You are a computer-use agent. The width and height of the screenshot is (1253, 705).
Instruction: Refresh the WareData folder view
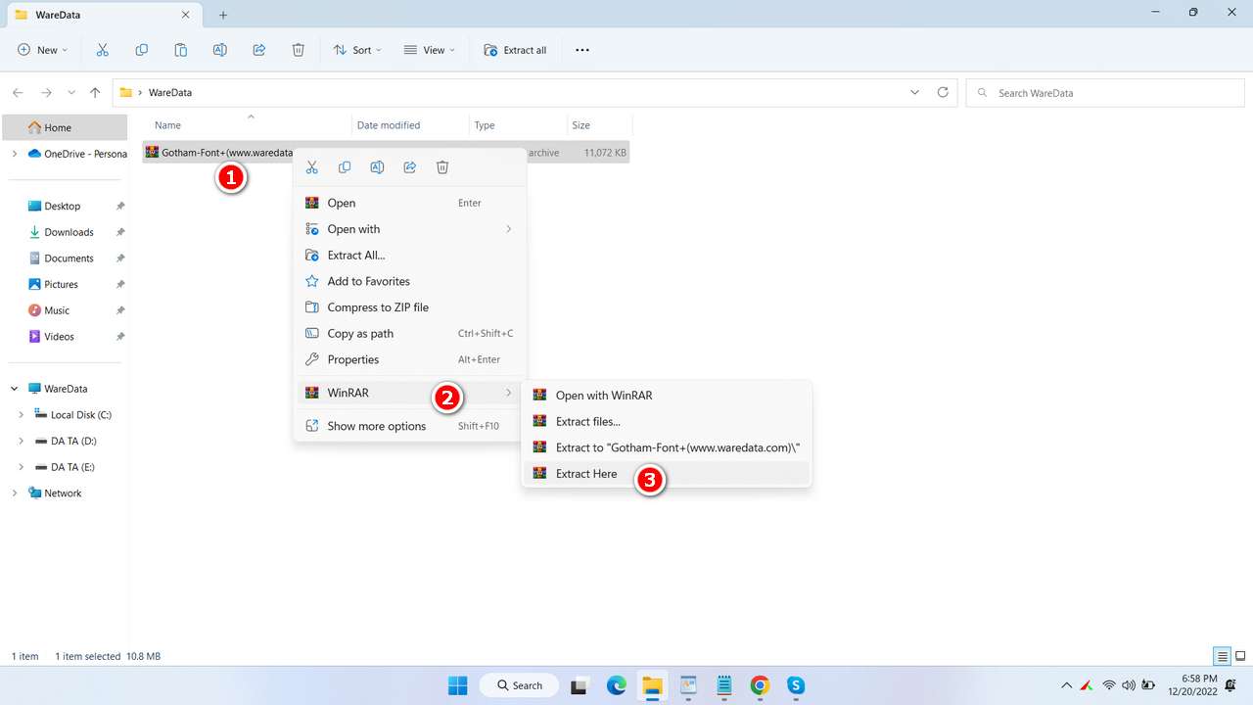point(943,93)
